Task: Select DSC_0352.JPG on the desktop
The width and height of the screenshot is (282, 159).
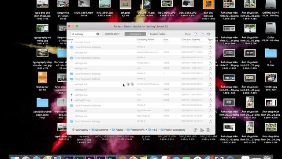Action: point(188,4)
